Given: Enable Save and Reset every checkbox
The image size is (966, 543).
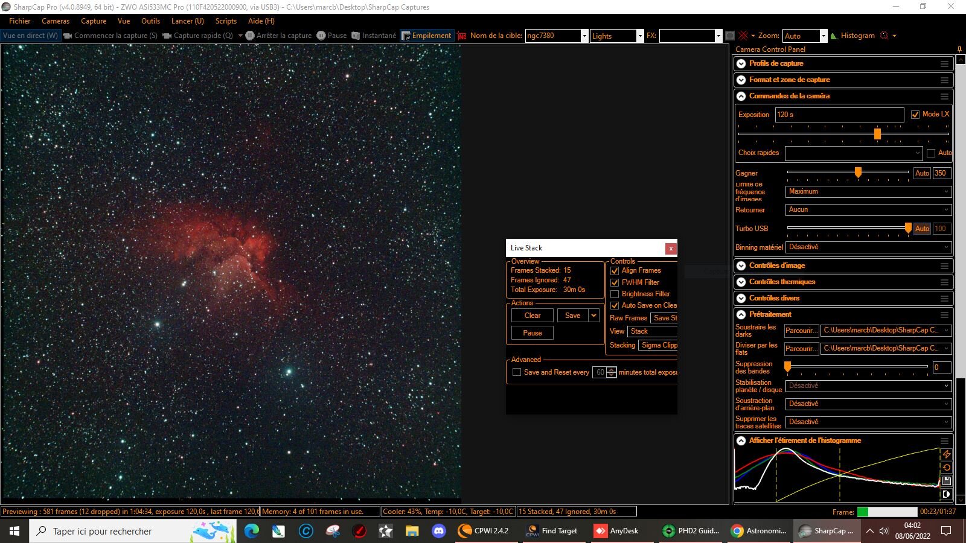Looking at the screenshot, I should [x=517, y=372].
